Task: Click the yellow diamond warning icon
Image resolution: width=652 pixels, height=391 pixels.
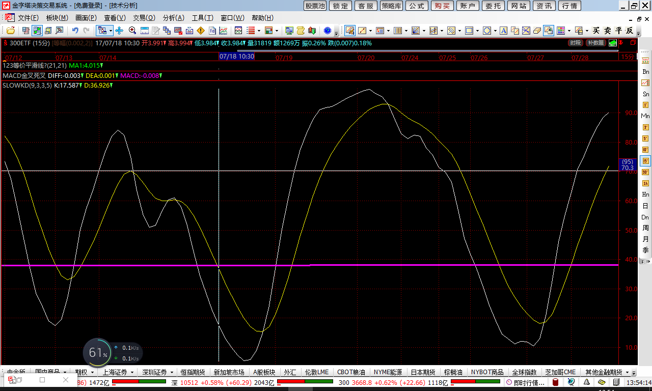Action: 200,31
